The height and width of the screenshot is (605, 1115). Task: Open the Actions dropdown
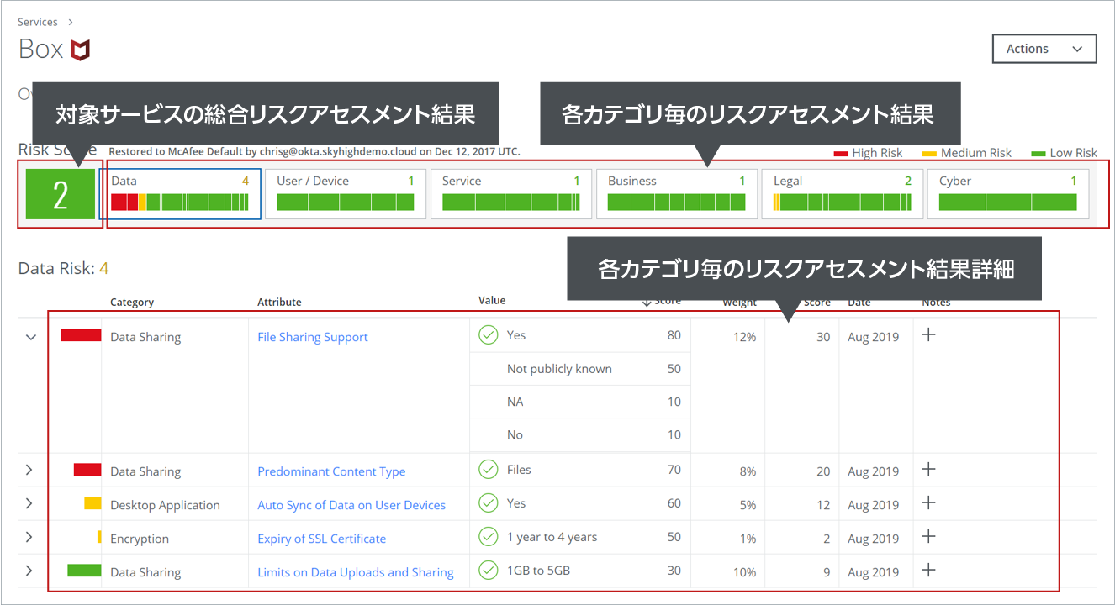click(x=1044, y=49)
